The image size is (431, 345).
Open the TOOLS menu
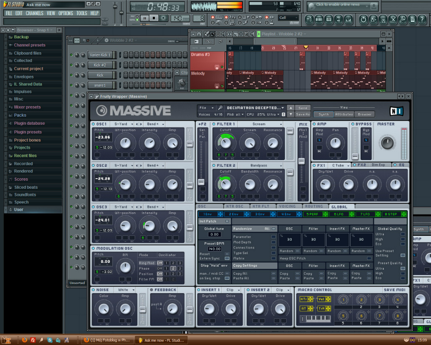(x=82, y=13)
